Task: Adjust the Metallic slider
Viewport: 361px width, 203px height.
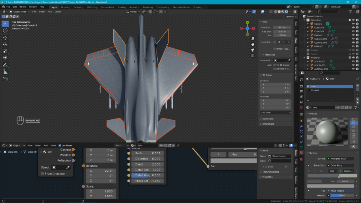Action: click(342, 195)
